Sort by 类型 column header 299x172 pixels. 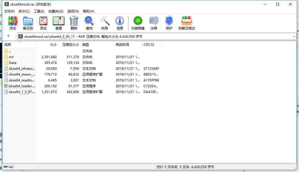click(97, 44)
